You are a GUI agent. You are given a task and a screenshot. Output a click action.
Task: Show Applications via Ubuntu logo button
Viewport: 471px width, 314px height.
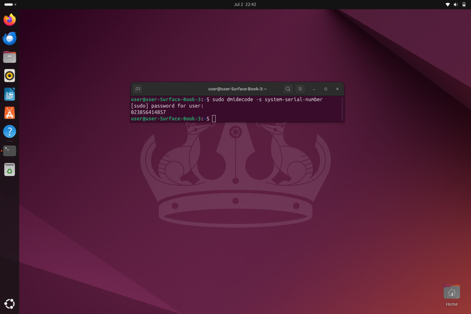pyautogui.click(x=10, y=304)
